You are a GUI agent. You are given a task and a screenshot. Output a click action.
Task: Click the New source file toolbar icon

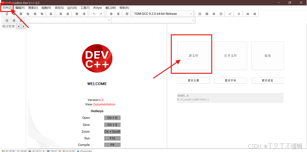tap(7, 14)
